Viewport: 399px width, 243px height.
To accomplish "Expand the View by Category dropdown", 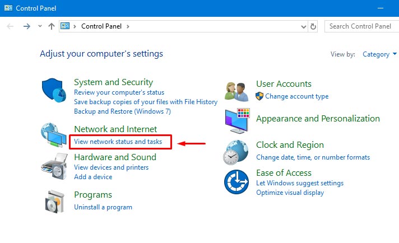I will tap(379, 54).
